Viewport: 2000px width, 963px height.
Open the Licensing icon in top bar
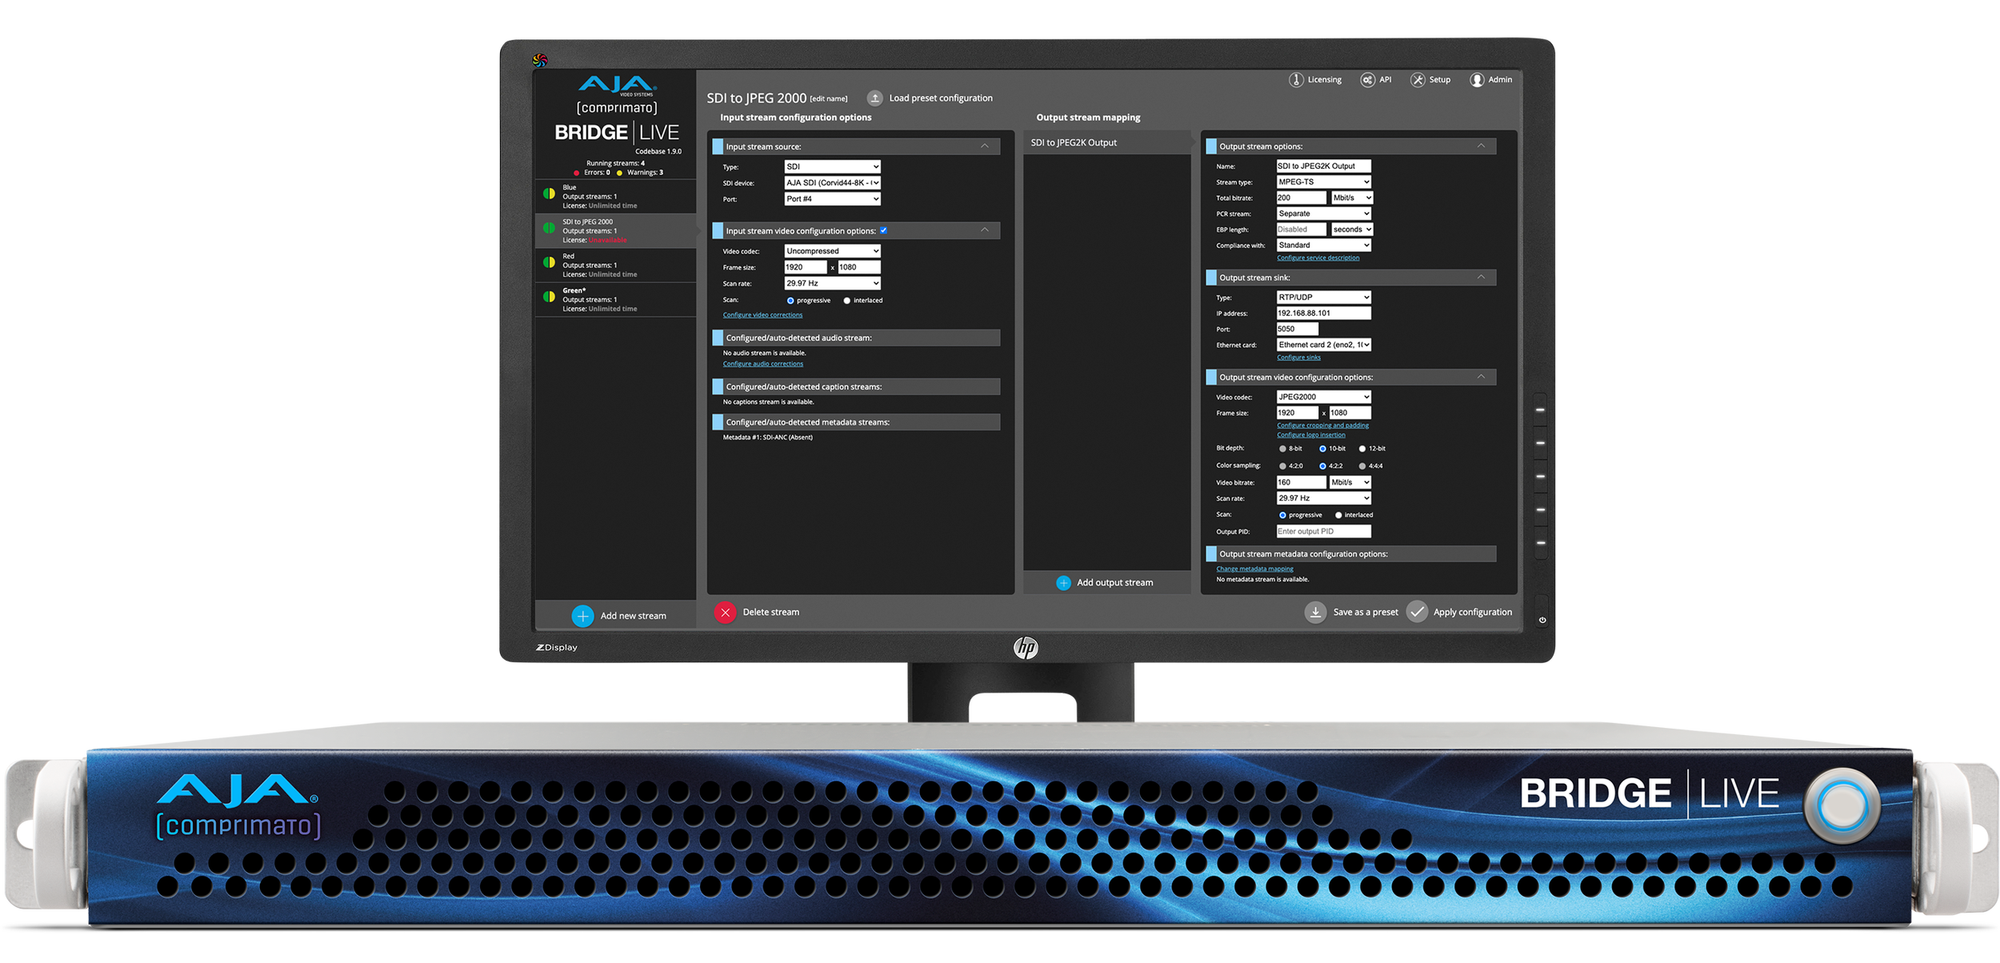pos(1295,79)
